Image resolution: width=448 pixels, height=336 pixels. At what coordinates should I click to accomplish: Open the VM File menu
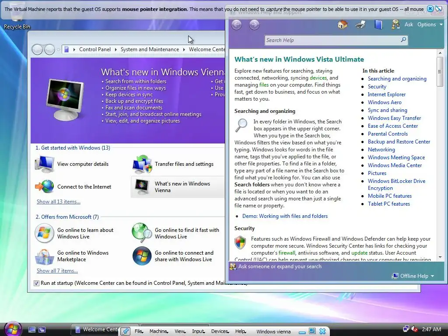[x=139, y=332]
